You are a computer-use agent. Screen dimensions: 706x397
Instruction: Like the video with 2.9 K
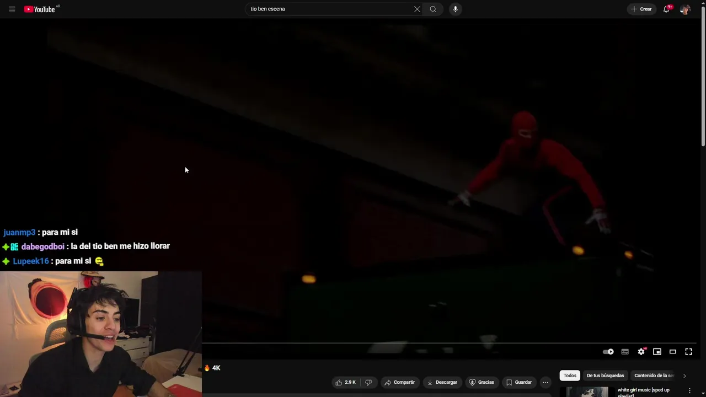(x=346, y=382)
